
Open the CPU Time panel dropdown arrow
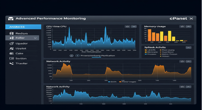133,27
